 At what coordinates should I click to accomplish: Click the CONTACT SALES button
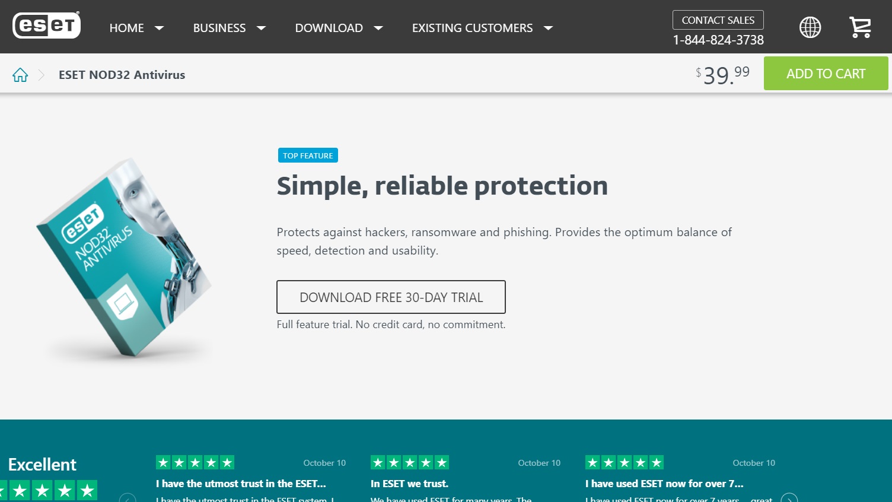click(x=718, y=20)
